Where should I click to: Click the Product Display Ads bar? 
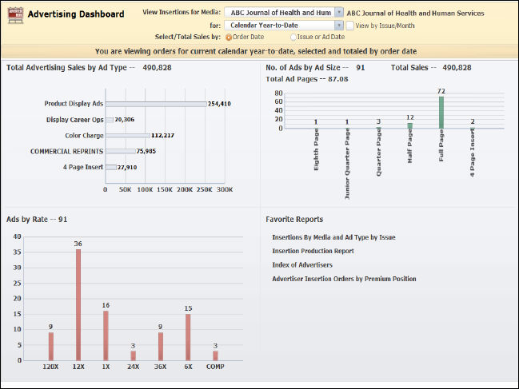coord(155,104)
